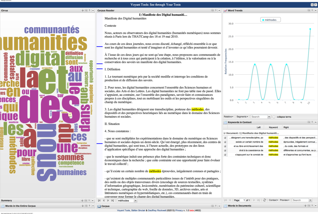The width and height of the screenshot is (318, 214).
Task: Click Words in the Entire Corpus help icon
Action: pyautogui.click(x=89, y=206)
